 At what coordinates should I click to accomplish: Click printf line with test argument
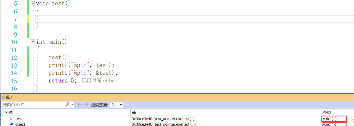82,65
